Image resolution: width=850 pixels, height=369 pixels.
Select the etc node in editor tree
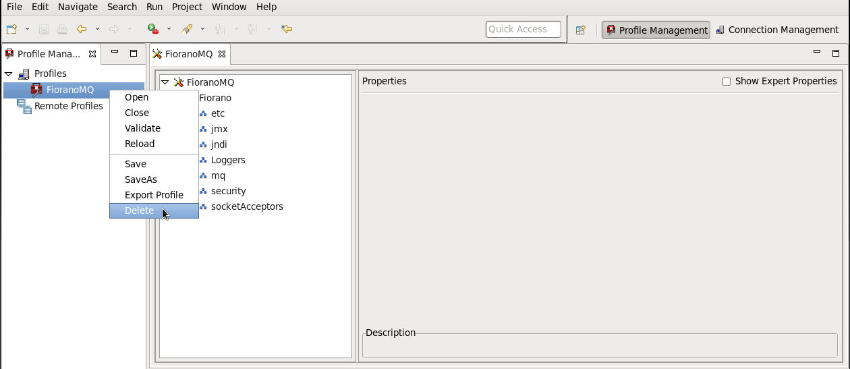[x=218, y=113]
